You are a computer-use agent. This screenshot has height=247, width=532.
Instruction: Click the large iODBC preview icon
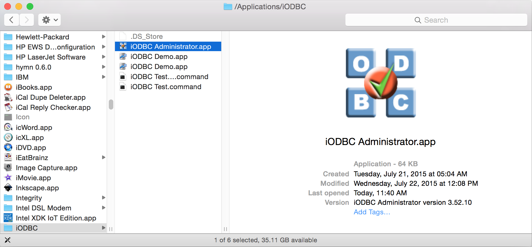coord(381,83)
